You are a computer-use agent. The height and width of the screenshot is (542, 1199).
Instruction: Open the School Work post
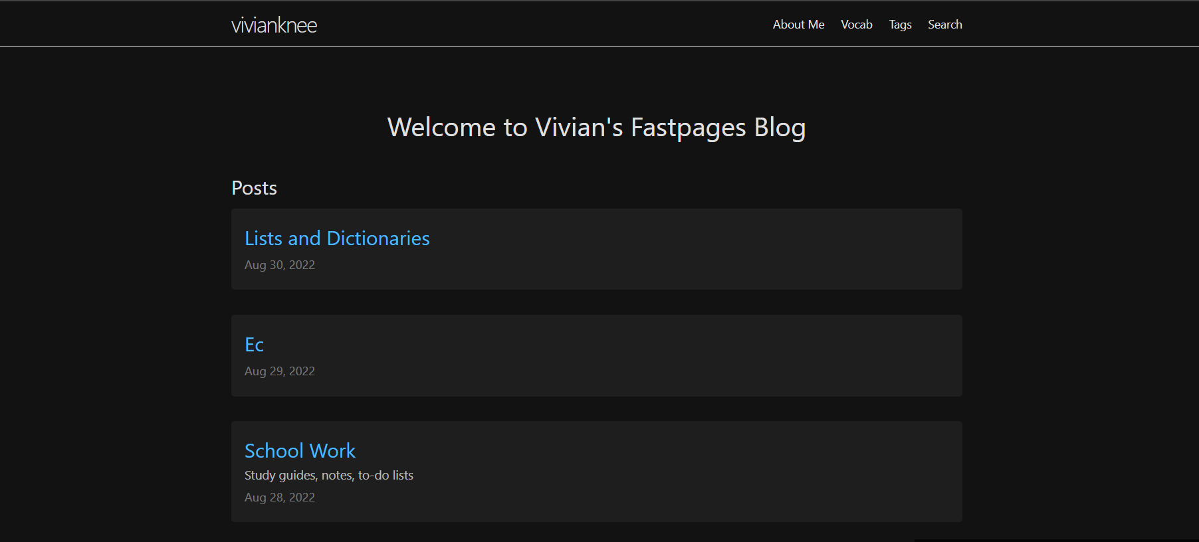coord(300,450)
